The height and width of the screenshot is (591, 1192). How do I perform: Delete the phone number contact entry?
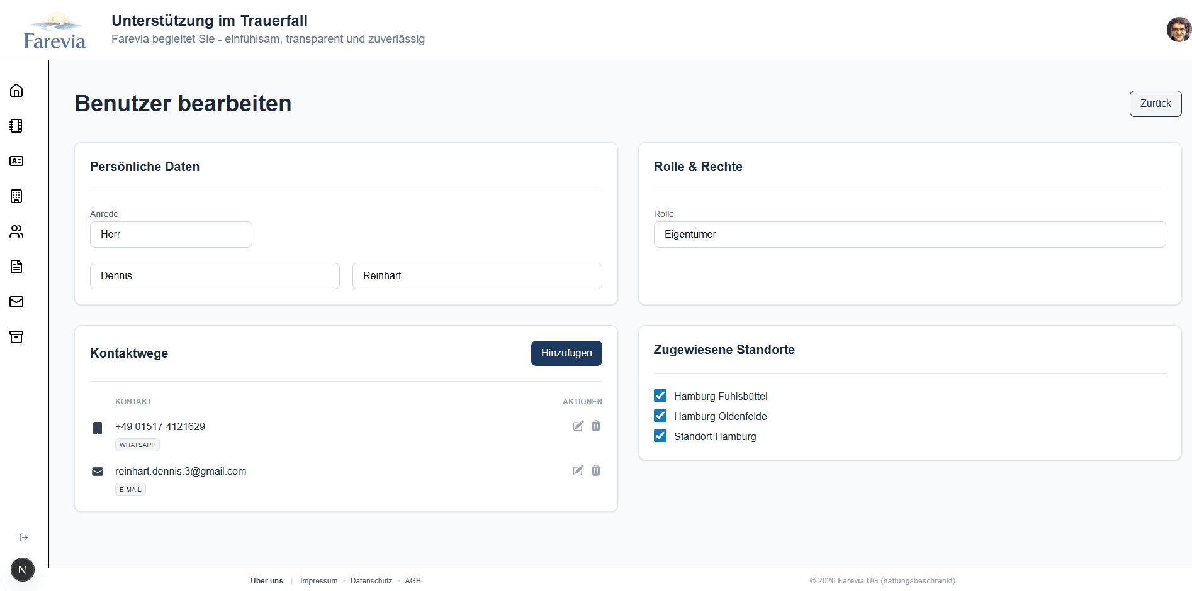pyautogui.click(x=596, y=426)
